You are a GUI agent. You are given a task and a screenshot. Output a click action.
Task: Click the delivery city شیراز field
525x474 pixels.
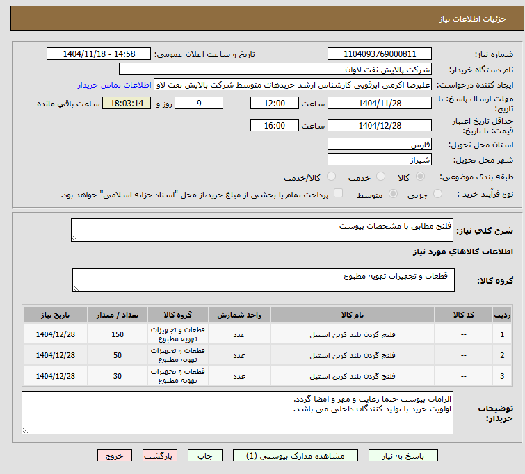pyautogui.click(x=380, y=159)
